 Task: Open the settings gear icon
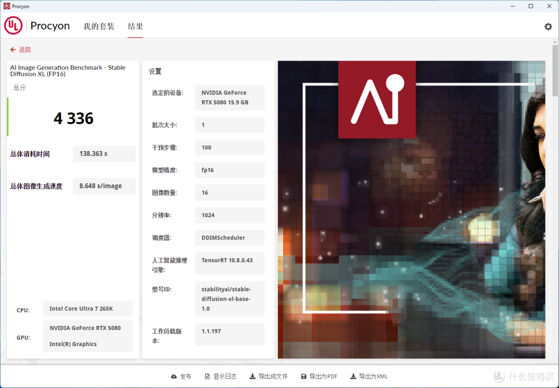coord(548,27)
